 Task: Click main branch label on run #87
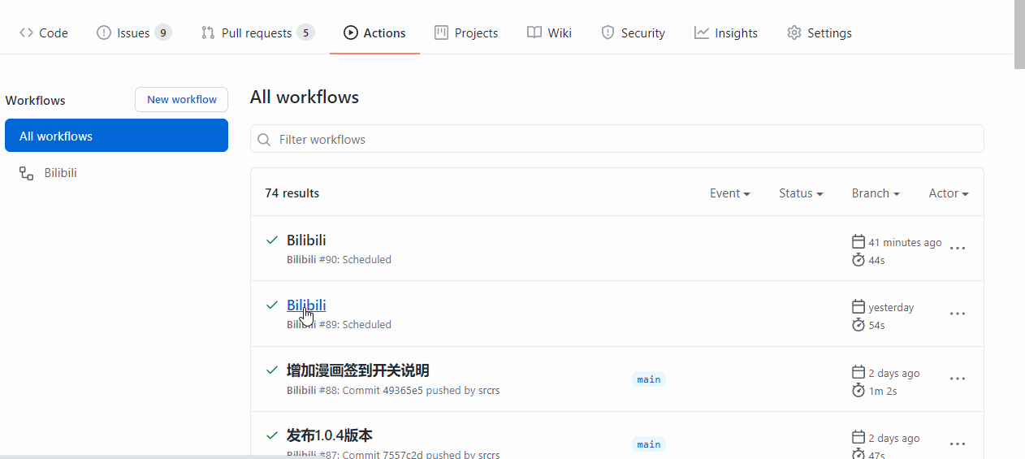point(649,444)
